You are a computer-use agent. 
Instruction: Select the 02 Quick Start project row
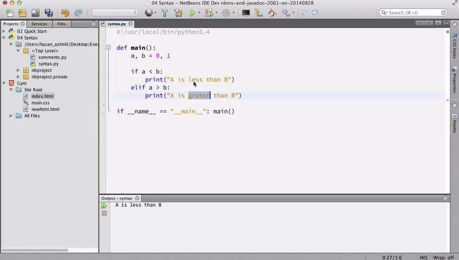(x=32, y=31)
